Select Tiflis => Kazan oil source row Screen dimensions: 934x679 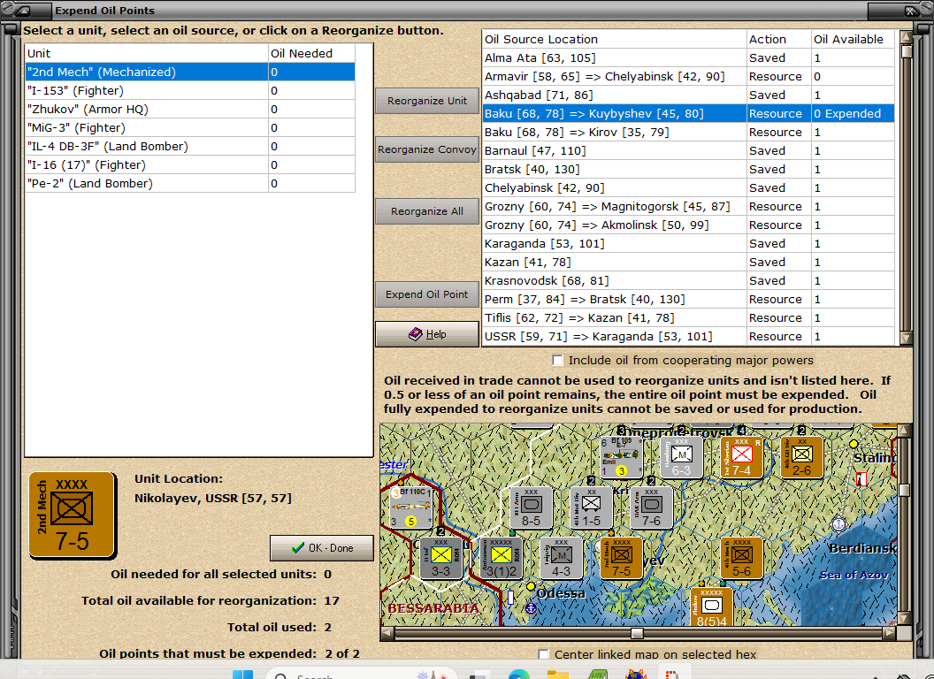(688, 318)
